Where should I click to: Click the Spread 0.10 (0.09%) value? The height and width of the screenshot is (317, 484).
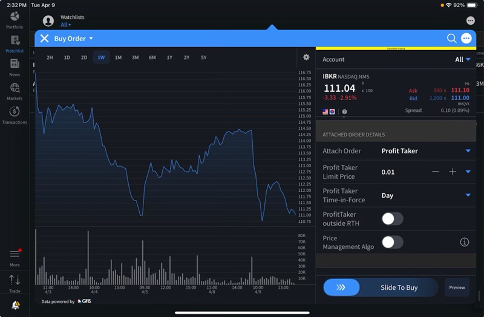pos(455,110)
